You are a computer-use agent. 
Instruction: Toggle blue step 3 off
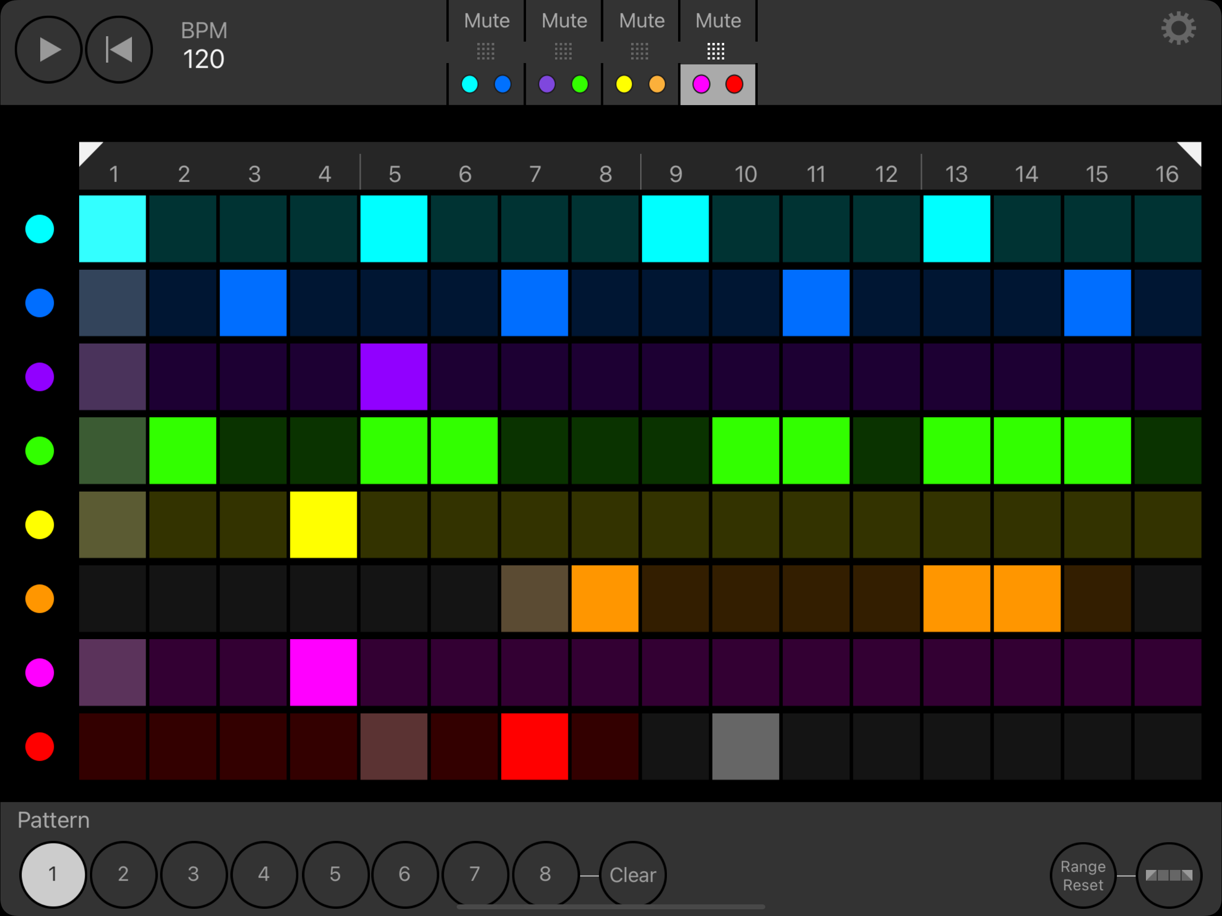click(x=253, y=303)
